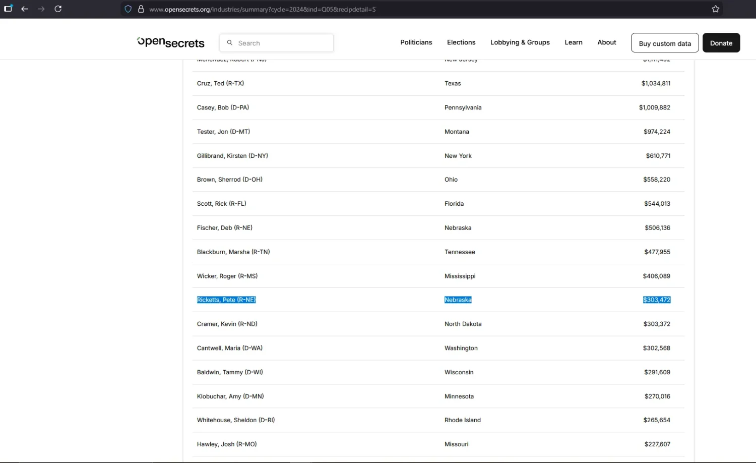Click the $558,220 amount

[657, 180]
